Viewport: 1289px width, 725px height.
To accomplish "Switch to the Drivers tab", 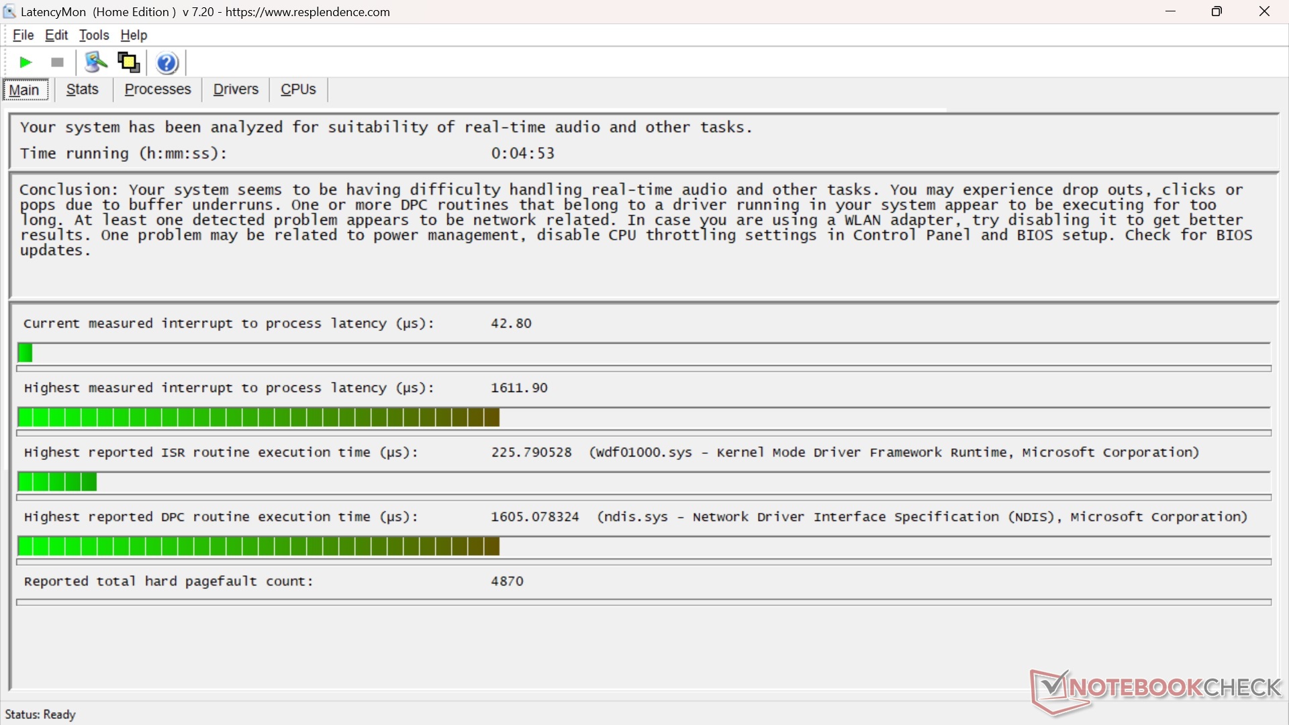I will pos(236,89).
